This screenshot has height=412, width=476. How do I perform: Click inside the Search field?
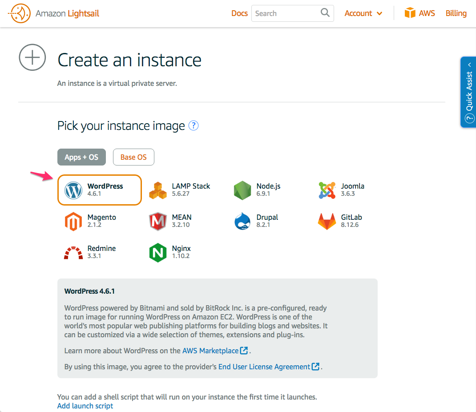tap(285, 13)
